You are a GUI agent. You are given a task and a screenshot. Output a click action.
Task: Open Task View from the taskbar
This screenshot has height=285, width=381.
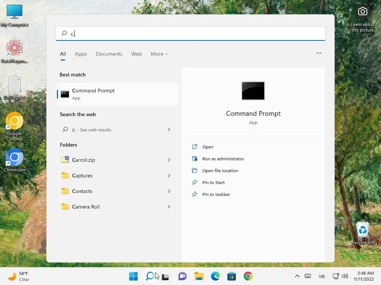pyautogui.click(x=166, y=276)
